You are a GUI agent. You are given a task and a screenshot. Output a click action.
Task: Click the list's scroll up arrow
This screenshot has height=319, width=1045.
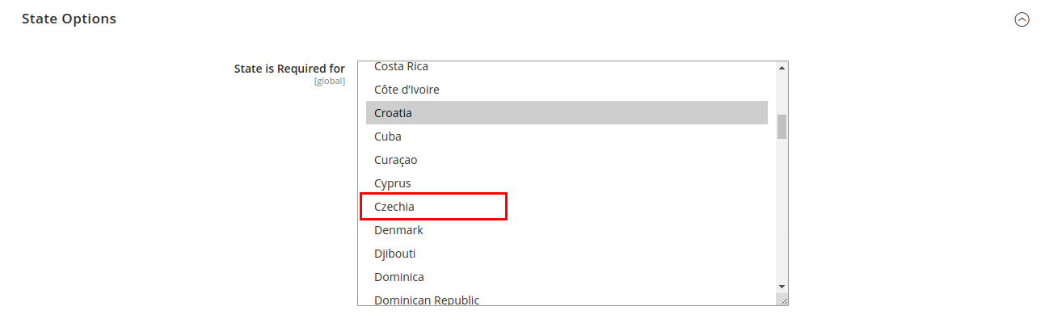click(782, 68)
